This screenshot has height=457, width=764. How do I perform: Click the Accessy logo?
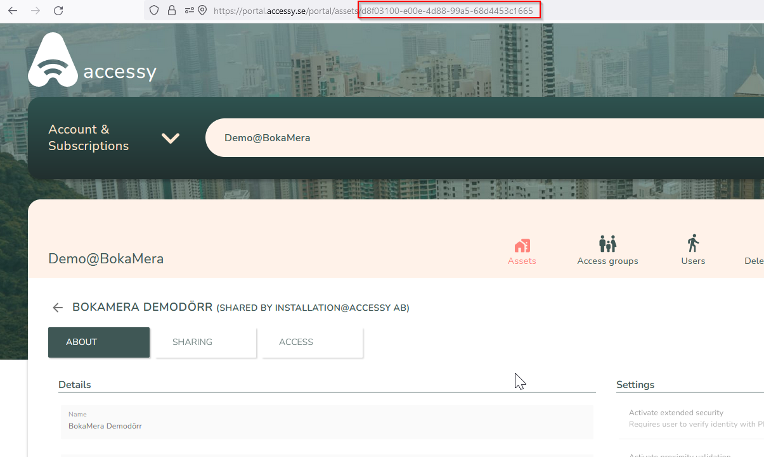[93, 59]
